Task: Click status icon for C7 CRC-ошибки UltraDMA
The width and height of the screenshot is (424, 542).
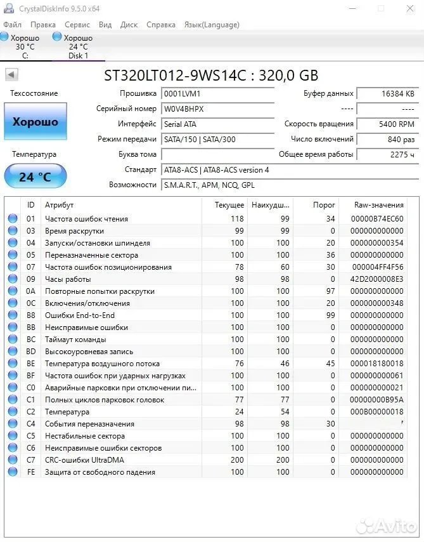Action: [x=13, y=459]
